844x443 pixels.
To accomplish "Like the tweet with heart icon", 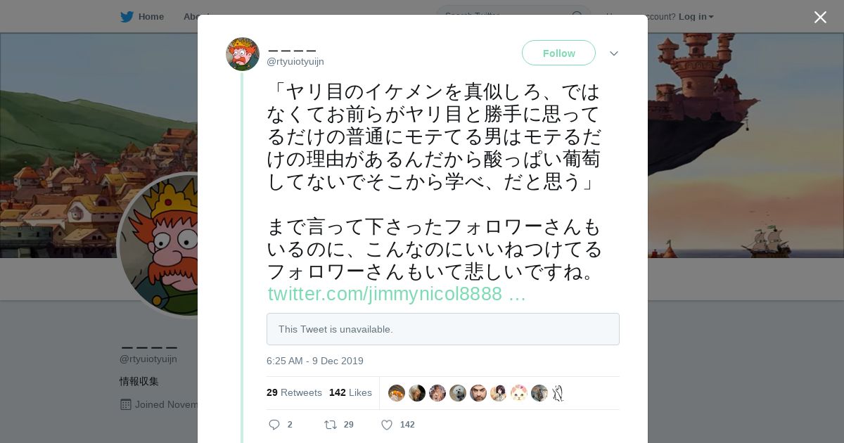I will (x=386, y=425).
